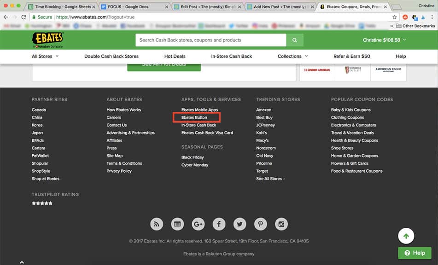Open the Nordstrom store link
The height and width of the screenshot is (265, 438).
click(266, 148)
